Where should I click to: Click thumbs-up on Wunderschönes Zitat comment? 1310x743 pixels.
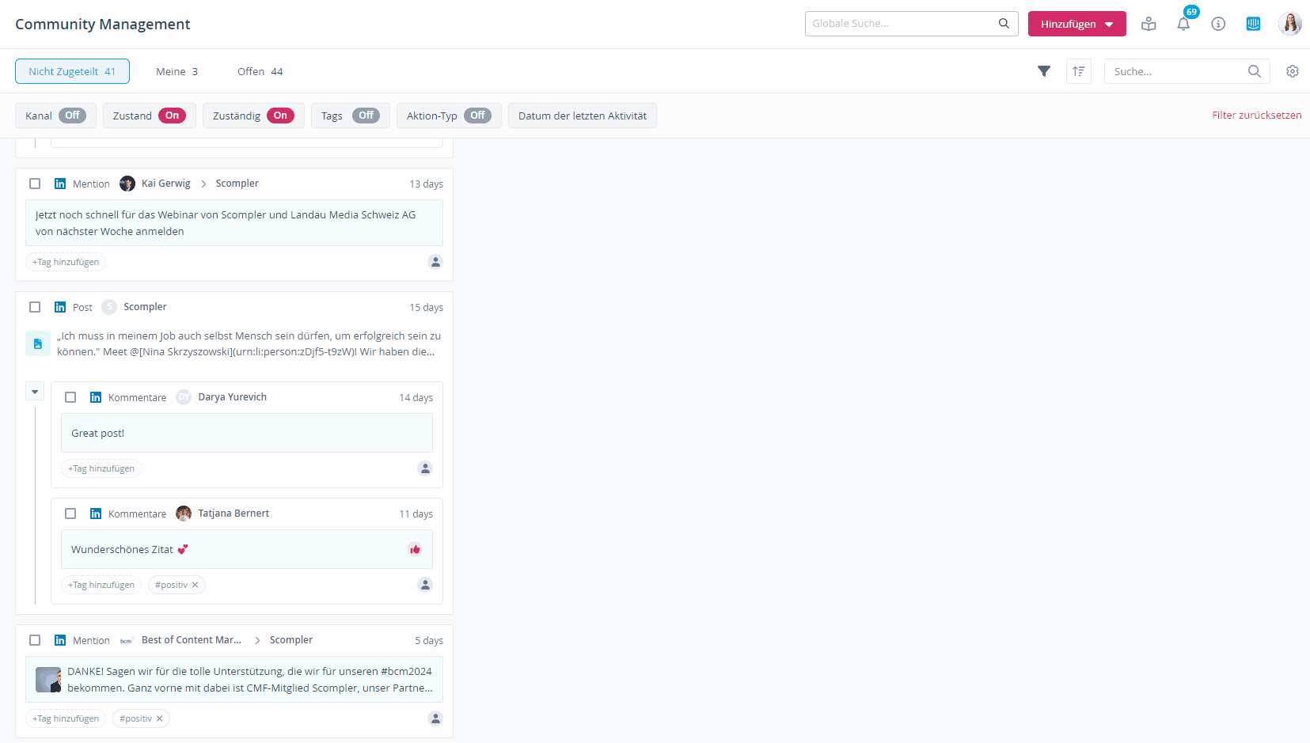coord(415,549)
